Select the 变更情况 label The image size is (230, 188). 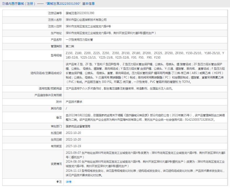click(x=56, y=164)
